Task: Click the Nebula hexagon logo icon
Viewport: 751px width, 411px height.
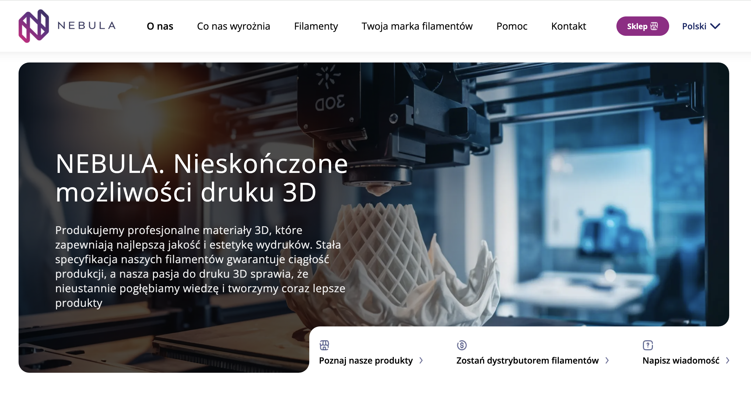Action: tap(34, 26)
